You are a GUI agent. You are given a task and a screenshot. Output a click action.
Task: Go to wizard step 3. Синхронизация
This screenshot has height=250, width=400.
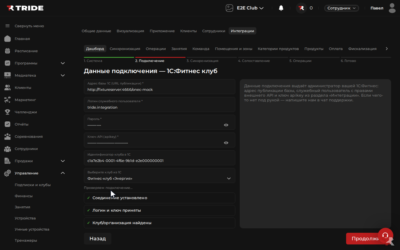coord(212,60)
